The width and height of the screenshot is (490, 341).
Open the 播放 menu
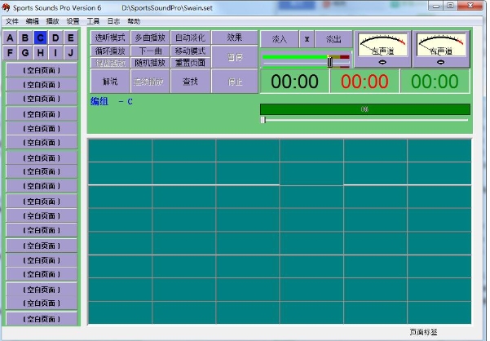[52, 21]
